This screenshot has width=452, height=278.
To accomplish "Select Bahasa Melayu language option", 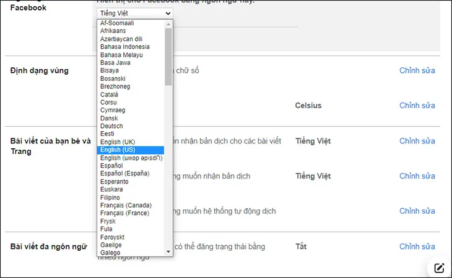I will click(x=131, y=54).
